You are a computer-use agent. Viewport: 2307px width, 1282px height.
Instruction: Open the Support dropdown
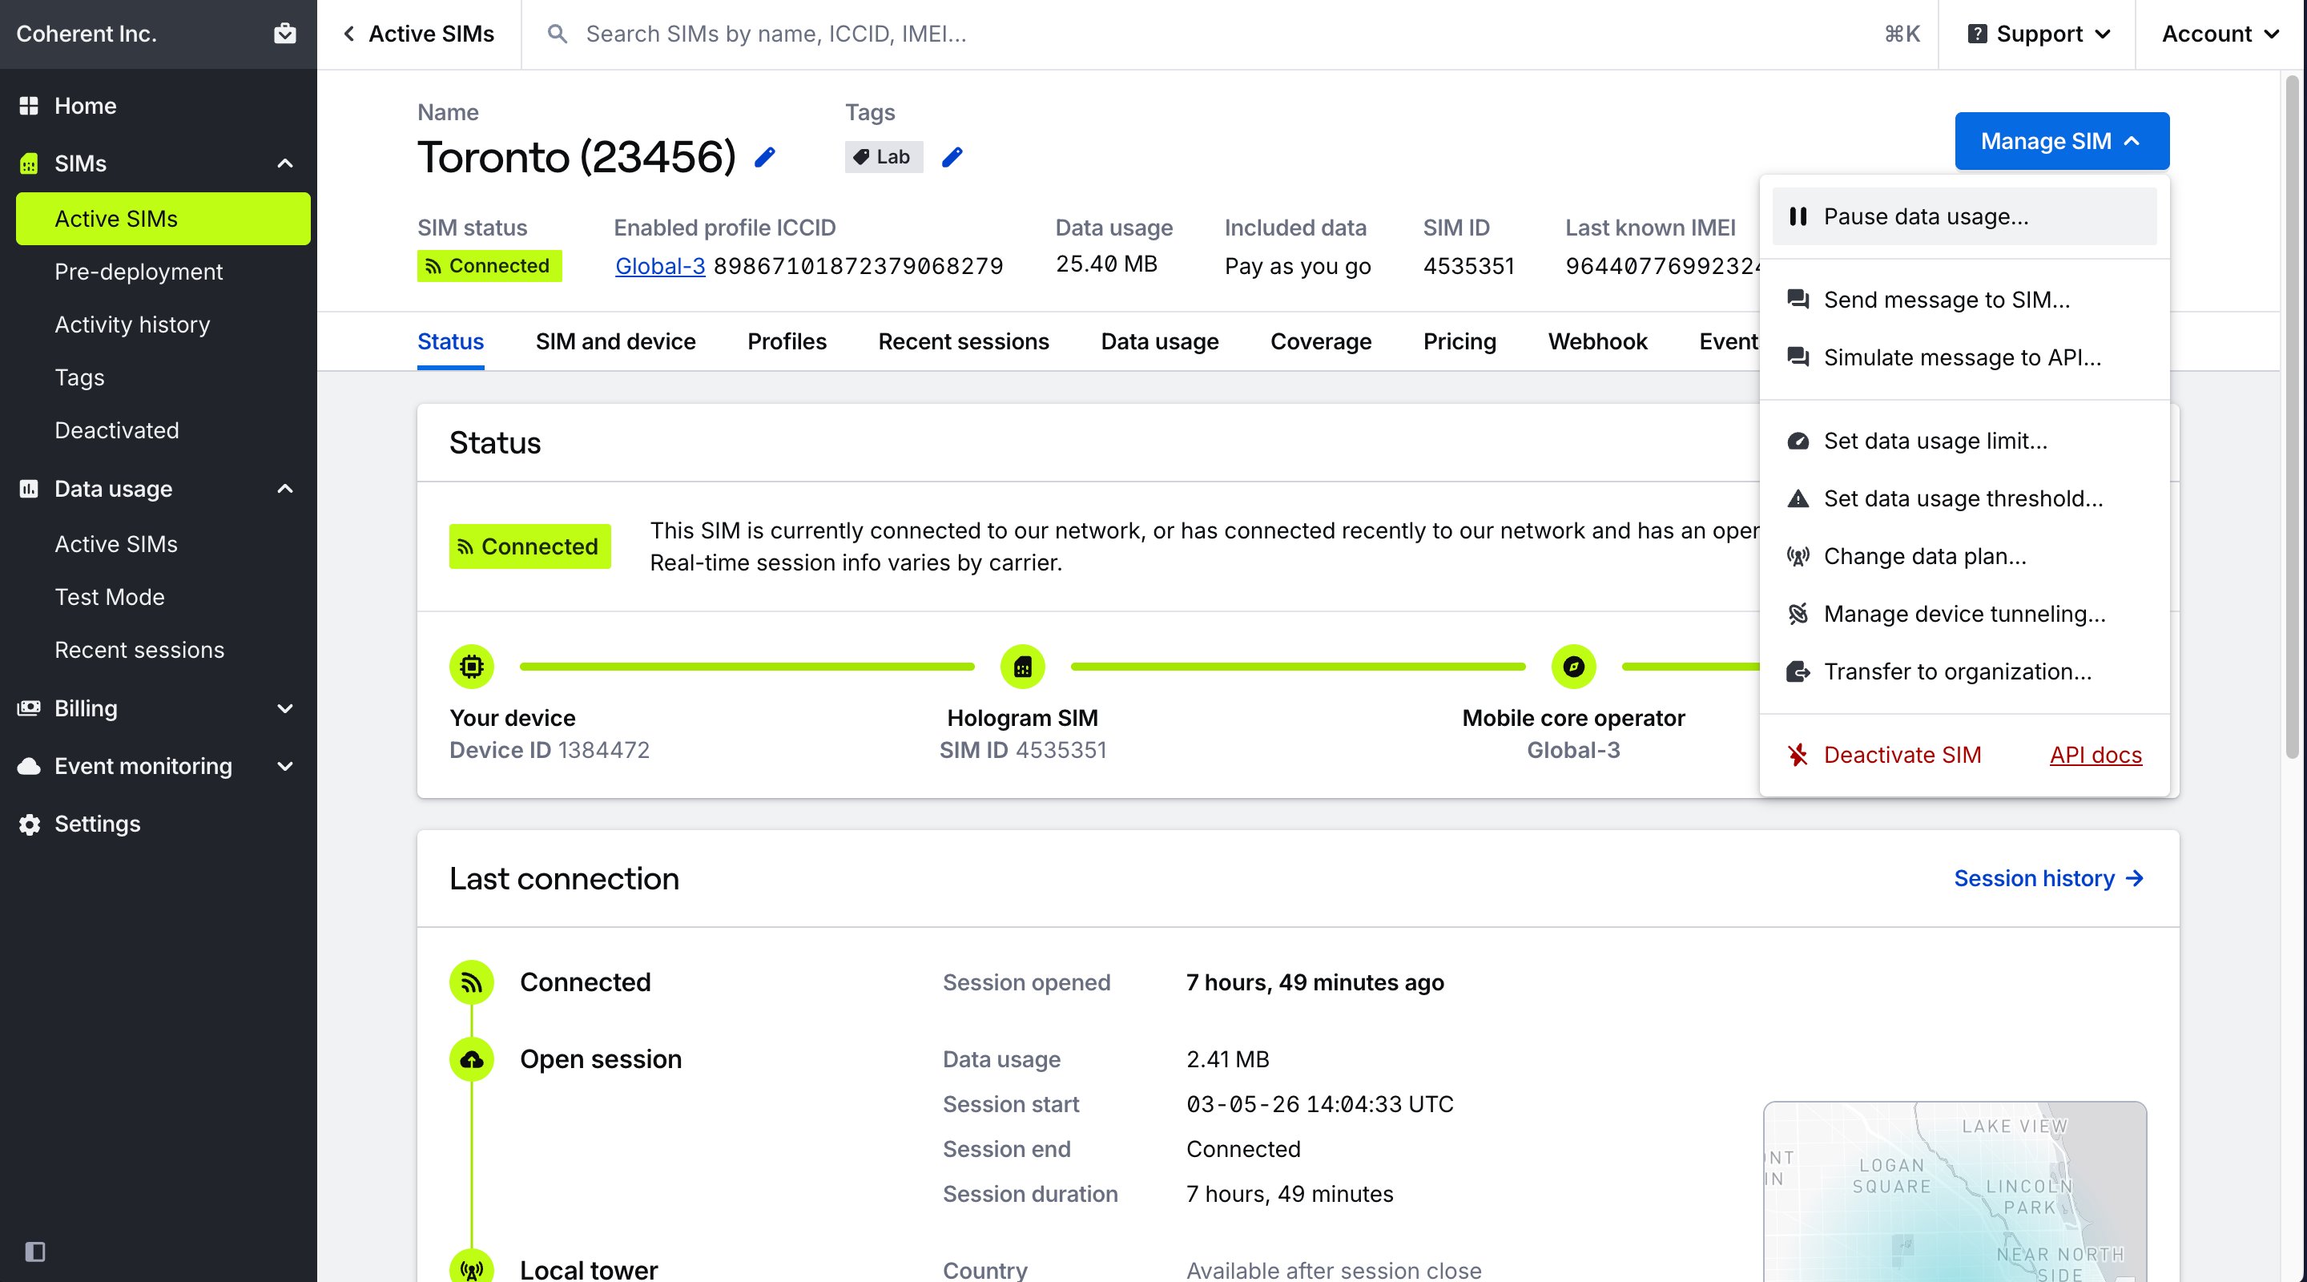2037,34
